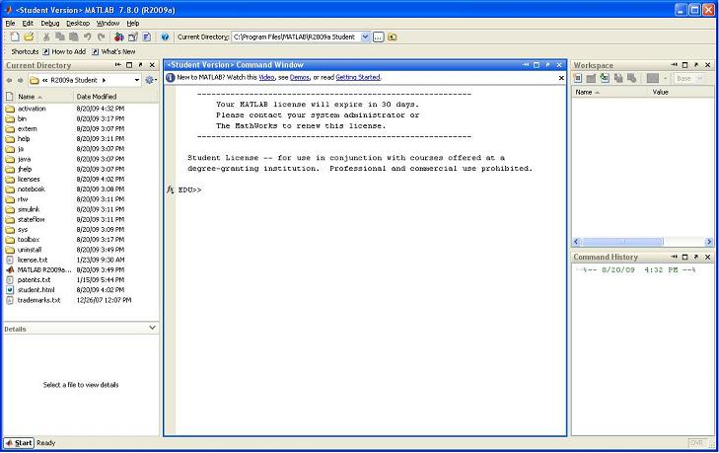719x453 pixels.
Task: Open Simulink via toolbar icon
Action: coord(118,37)
